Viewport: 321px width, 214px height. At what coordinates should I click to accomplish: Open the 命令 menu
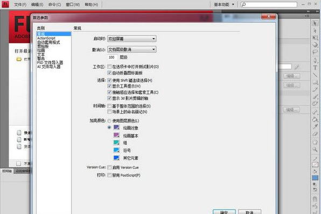54,4
